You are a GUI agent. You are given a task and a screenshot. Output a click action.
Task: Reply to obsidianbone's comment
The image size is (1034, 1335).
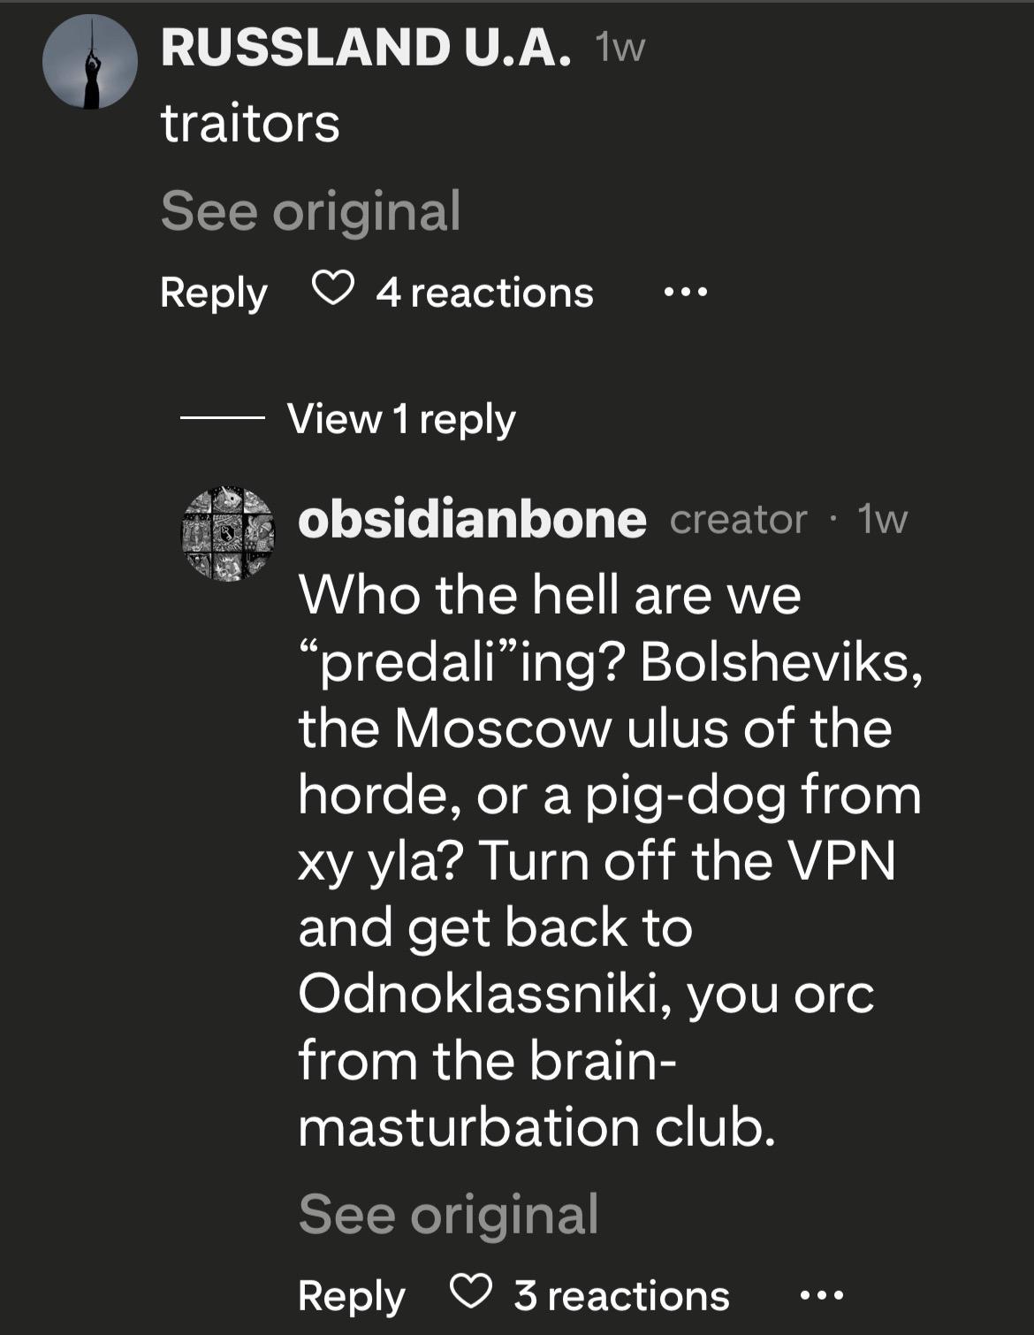[x=351, y=1296]
